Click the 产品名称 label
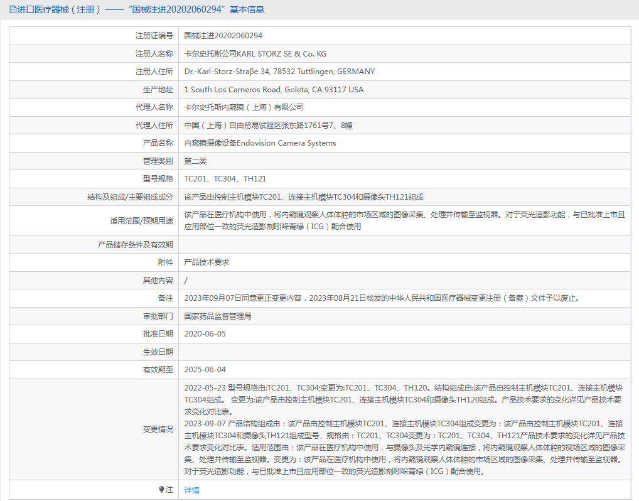 (158, 143)
